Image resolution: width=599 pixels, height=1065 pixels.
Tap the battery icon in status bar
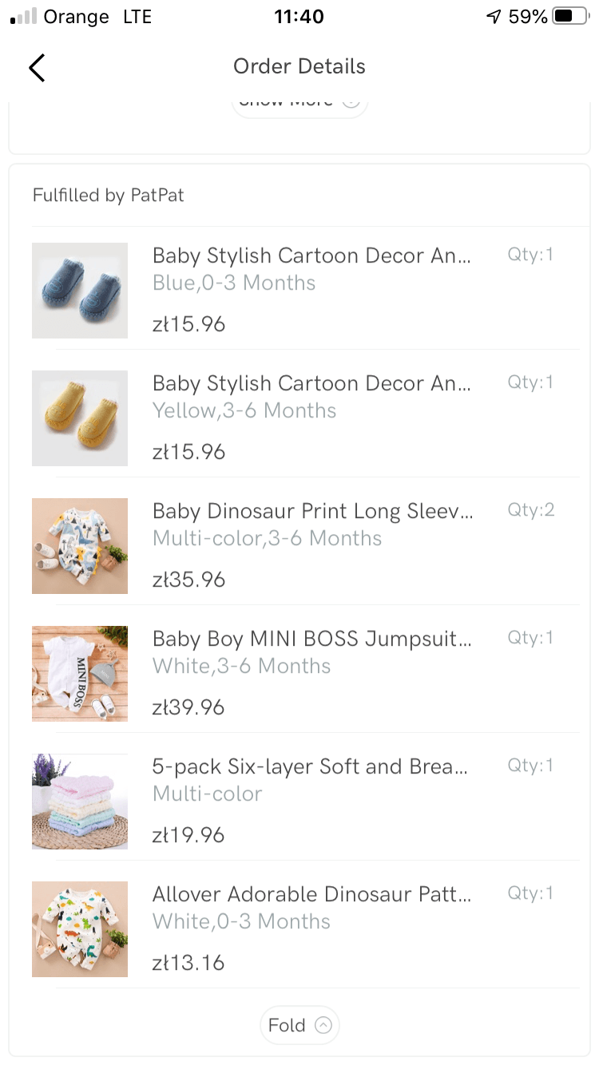click(569, 17)
